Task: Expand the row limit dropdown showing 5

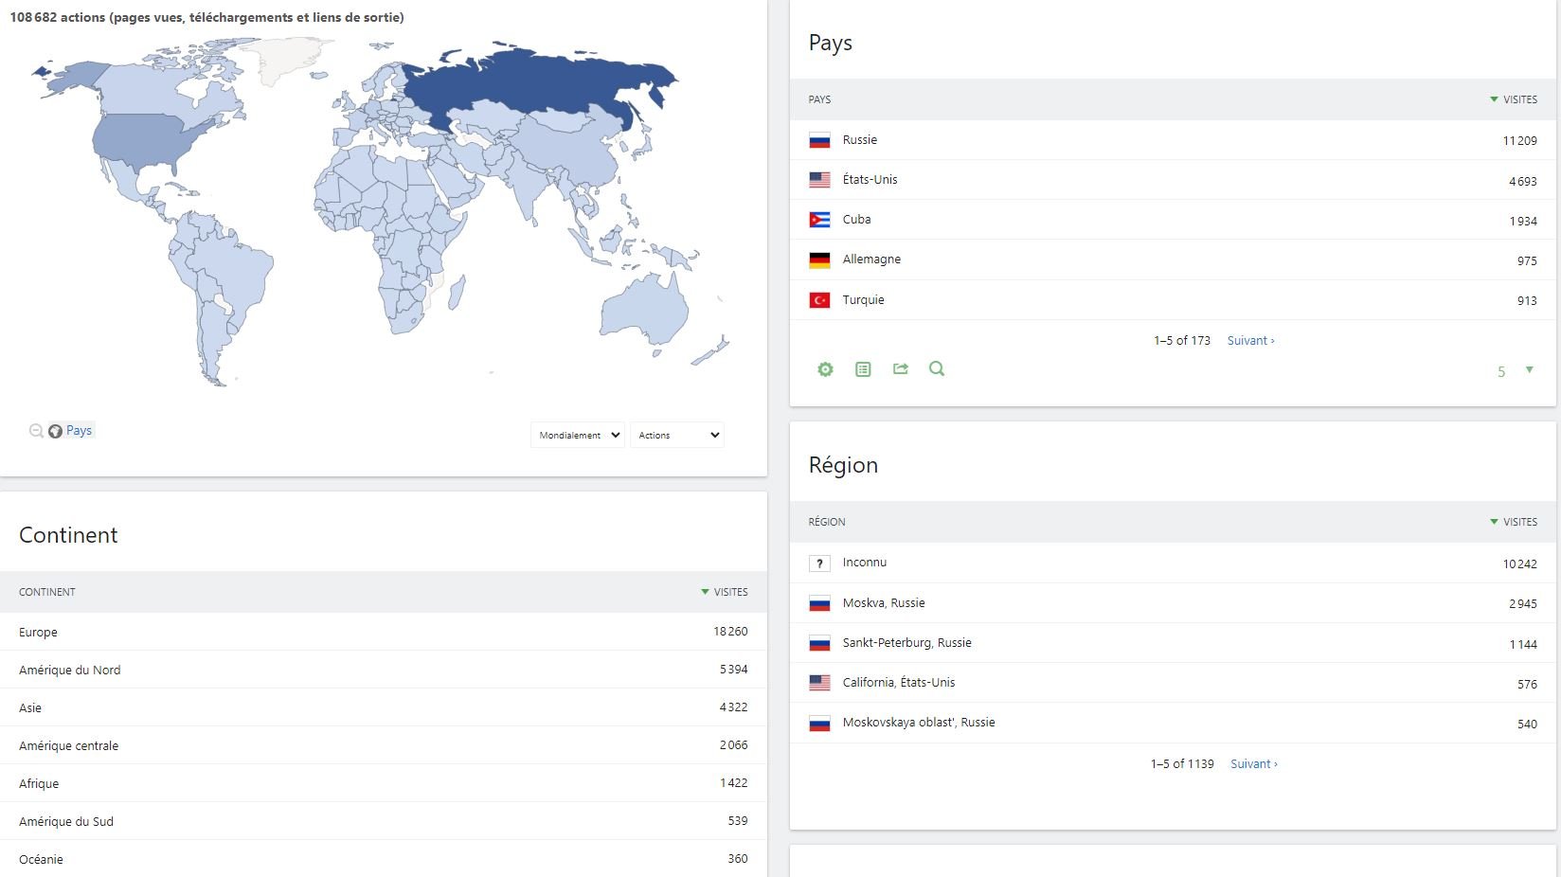Action: tap(1516, 371)
